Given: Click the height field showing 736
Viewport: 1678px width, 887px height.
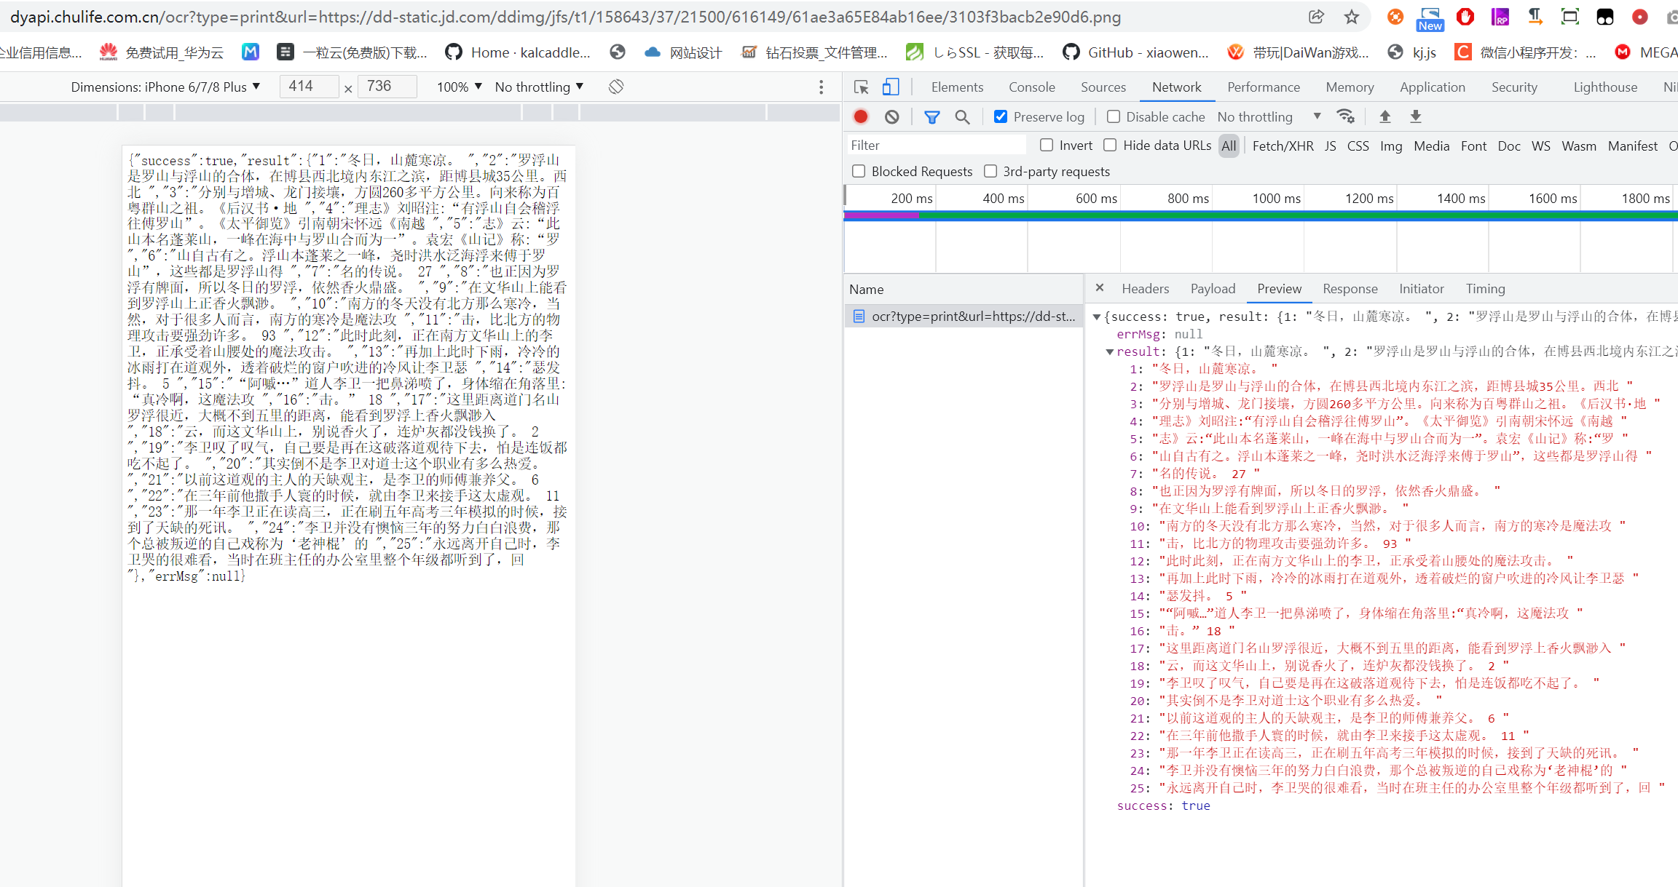Looking at the screenshot, I should click(388, 87).
